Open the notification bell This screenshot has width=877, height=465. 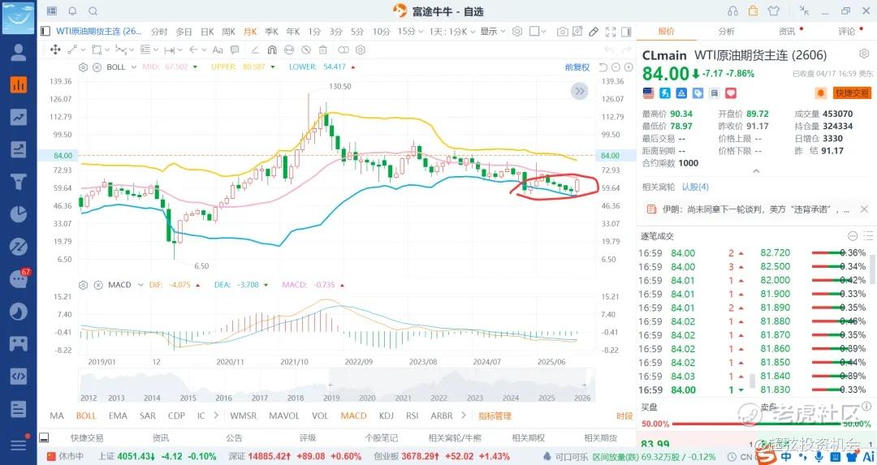click(x=72, y=11)
